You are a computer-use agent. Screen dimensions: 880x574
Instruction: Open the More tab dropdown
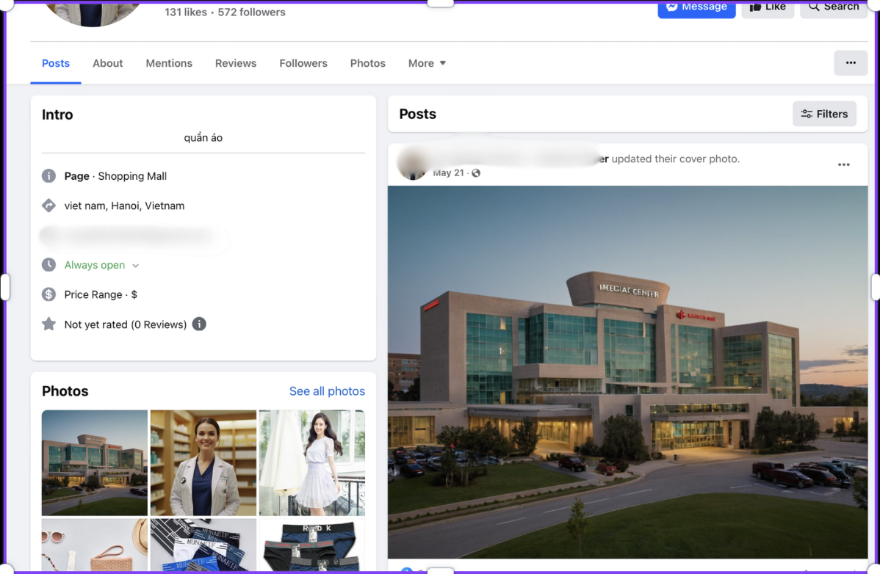tap(427, 63)
